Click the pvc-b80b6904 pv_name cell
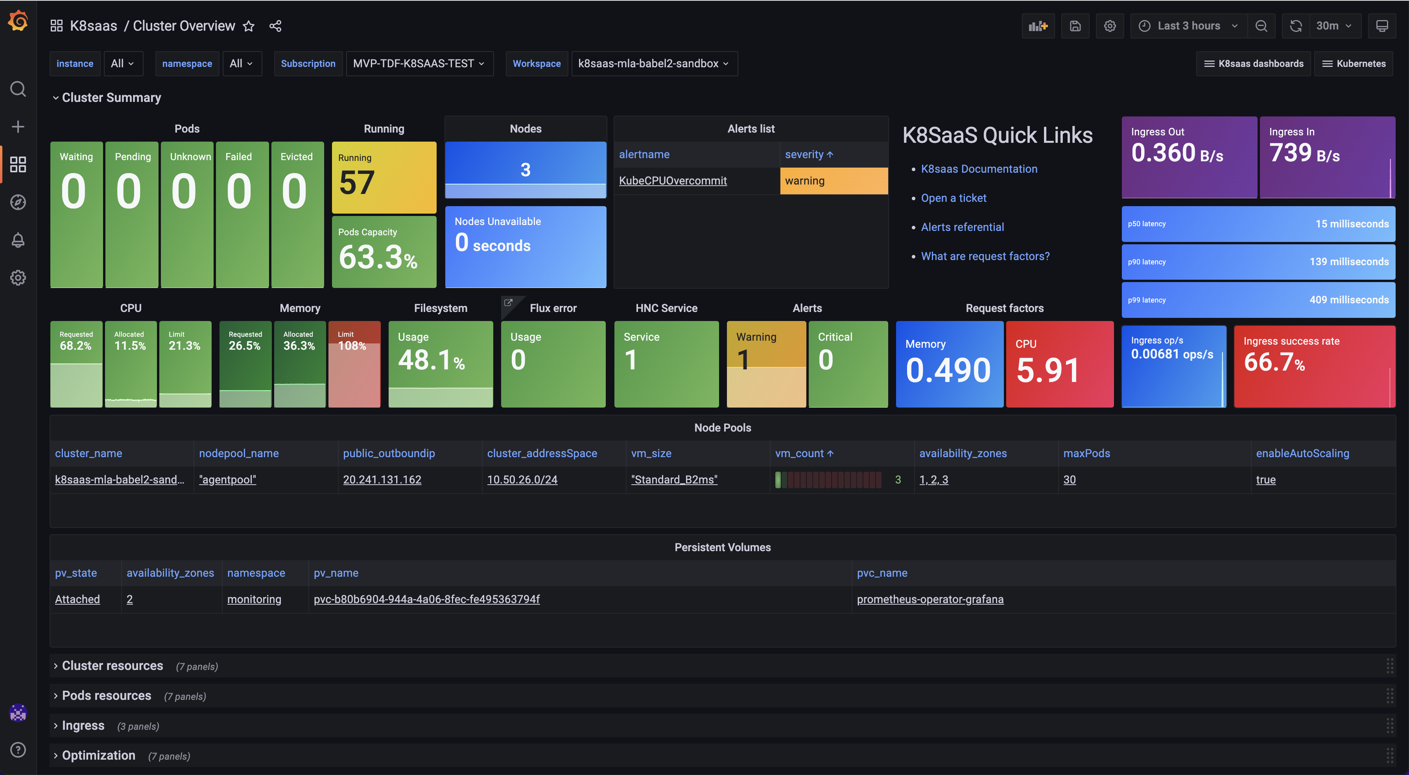The height and width of the screenshot is (775, 1409). coord(427,599)
